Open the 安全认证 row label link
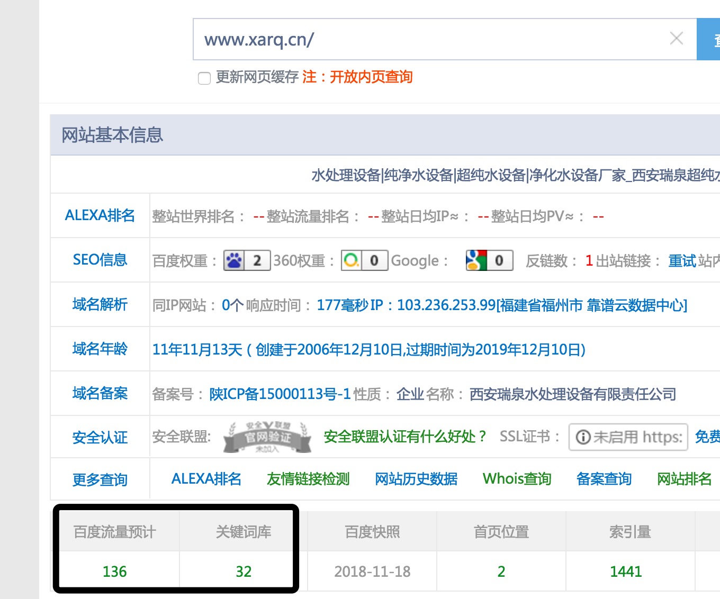Image resolution: width=720 pixels, height=599 pixels. tap(100, 438)
